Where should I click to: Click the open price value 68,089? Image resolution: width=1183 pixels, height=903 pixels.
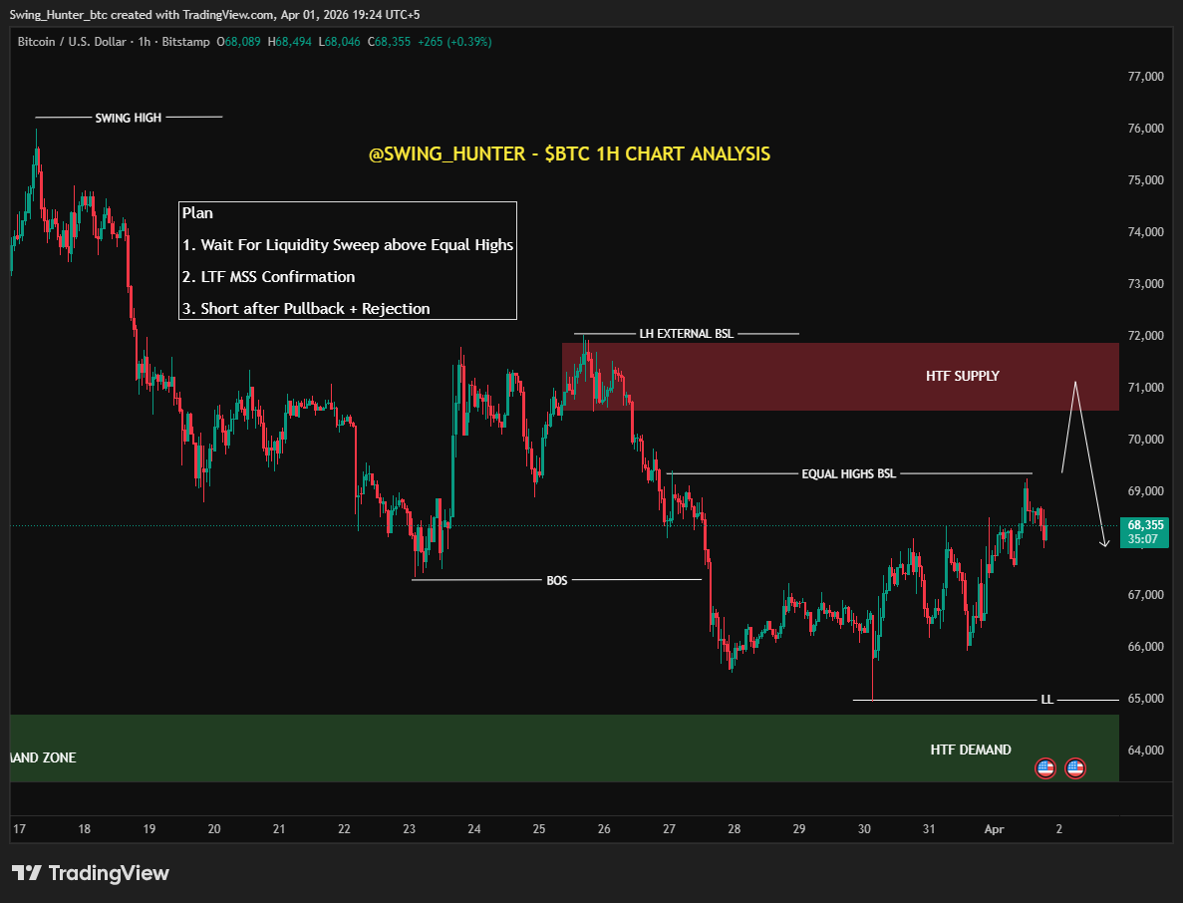[244, 42]
